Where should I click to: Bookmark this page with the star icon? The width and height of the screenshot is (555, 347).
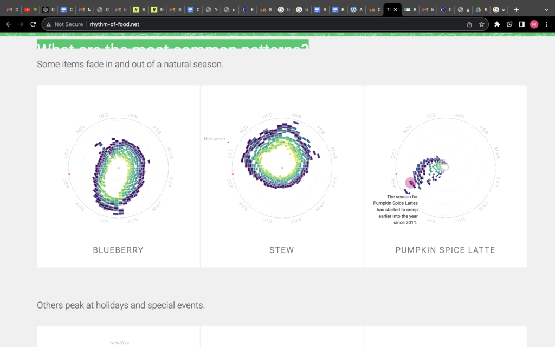[482, 24]
